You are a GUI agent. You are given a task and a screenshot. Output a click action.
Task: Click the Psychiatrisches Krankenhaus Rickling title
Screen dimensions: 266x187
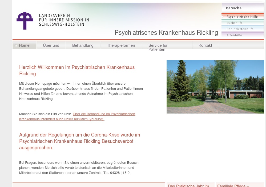[166, 33]
